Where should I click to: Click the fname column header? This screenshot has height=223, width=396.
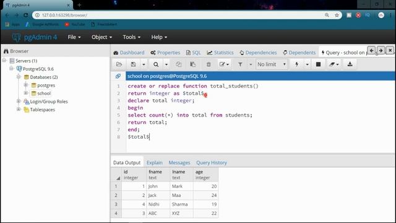(x=158, y=175)
